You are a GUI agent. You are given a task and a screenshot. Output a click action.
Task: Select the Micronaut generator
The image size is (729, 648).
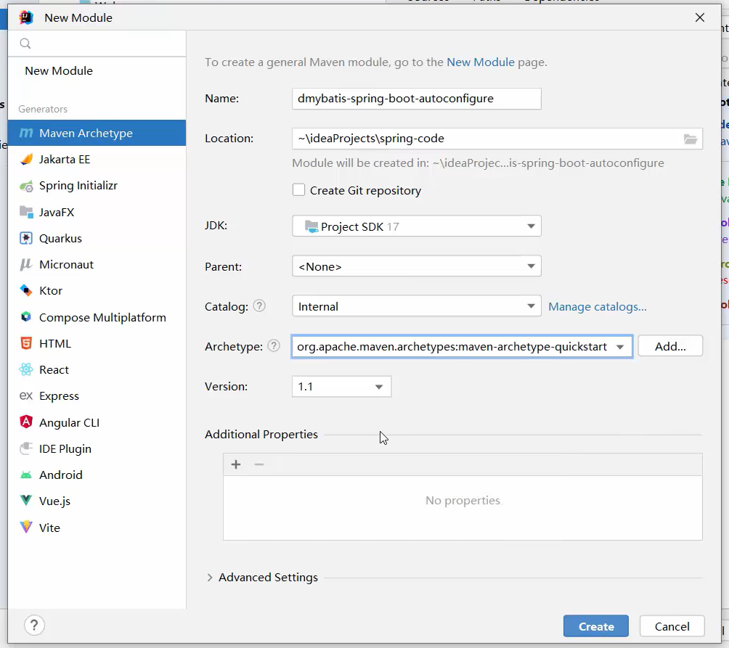pos(97,264)
